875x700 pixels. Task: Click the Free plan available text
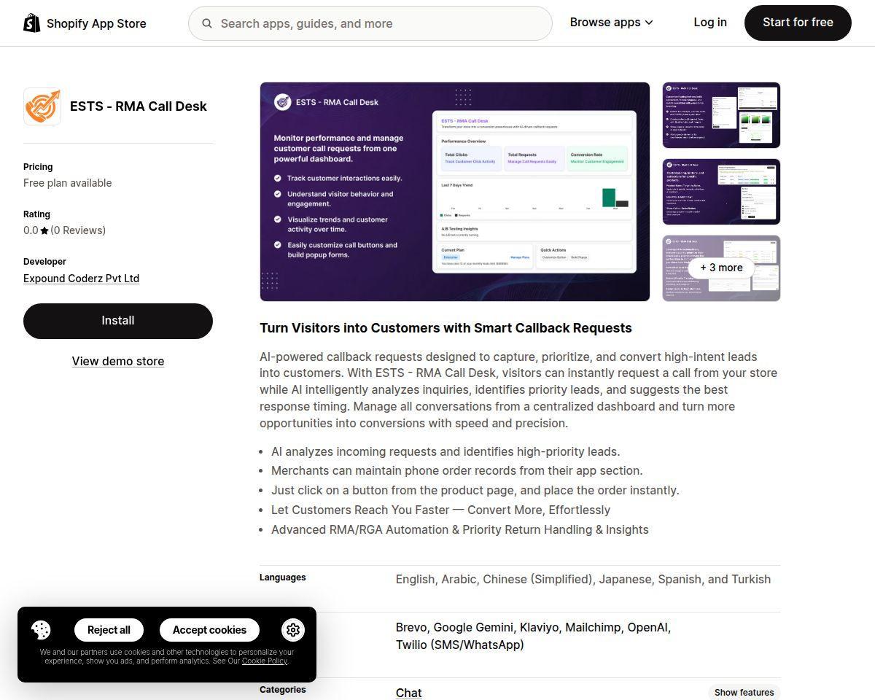pos(68,183)
